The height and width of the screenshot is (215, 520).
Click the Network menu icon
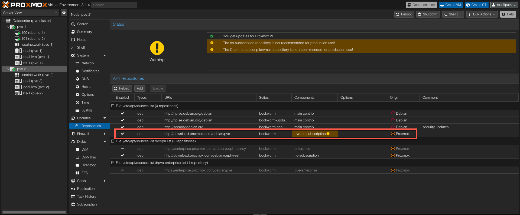click(x=77, y=63)
